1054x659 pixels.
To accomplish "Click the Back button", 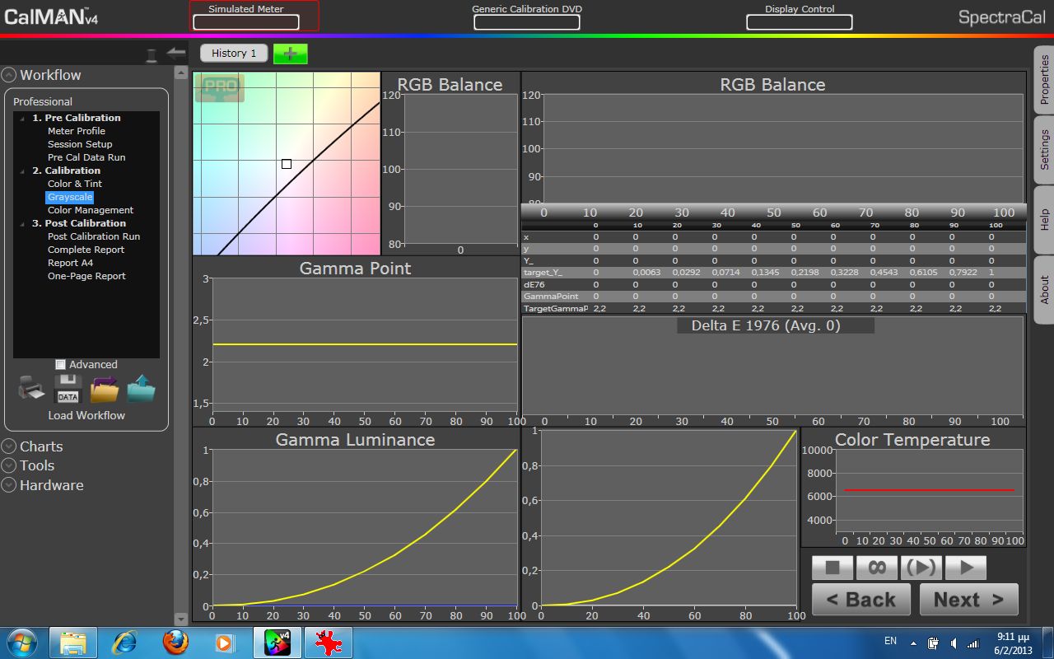I will pyautogui.click(x=860, y=600).
